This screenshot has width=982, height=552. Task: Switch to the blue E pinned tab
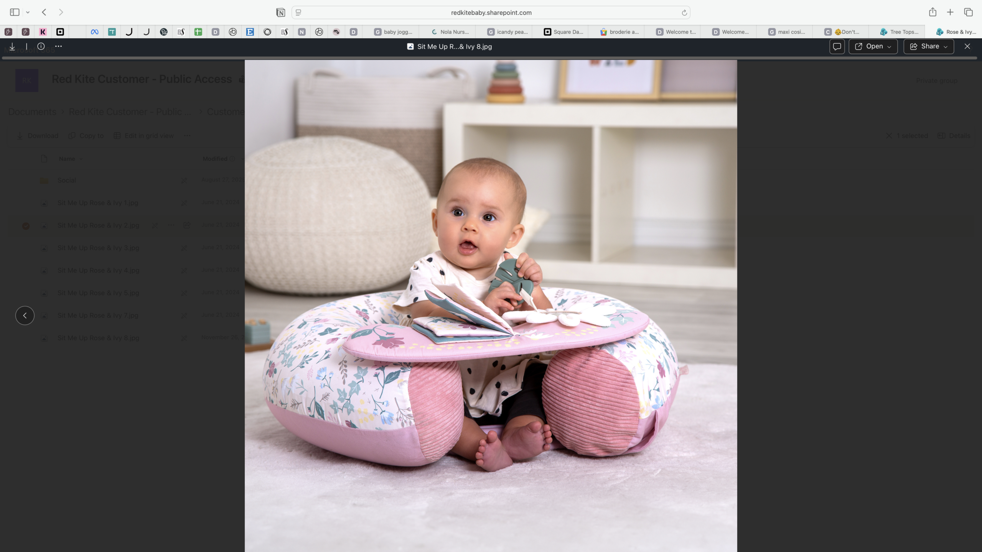pyautogui.click(x=250, y=32)
